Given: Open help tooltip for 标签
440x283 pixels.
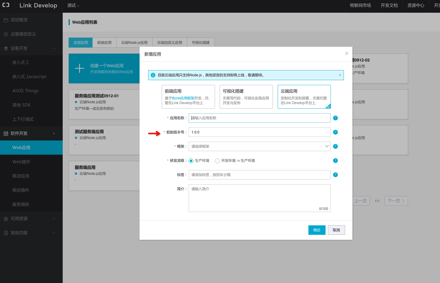Looking at the screenshot, I should [x=335, y=175].
